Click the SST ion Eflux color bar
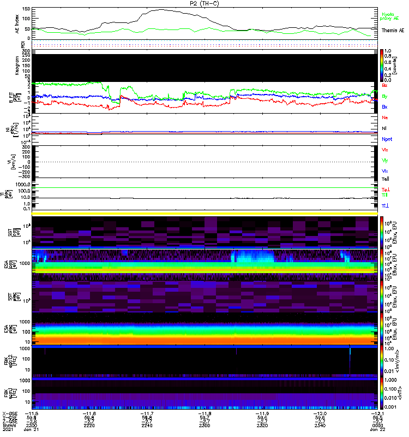 (382, 232)
